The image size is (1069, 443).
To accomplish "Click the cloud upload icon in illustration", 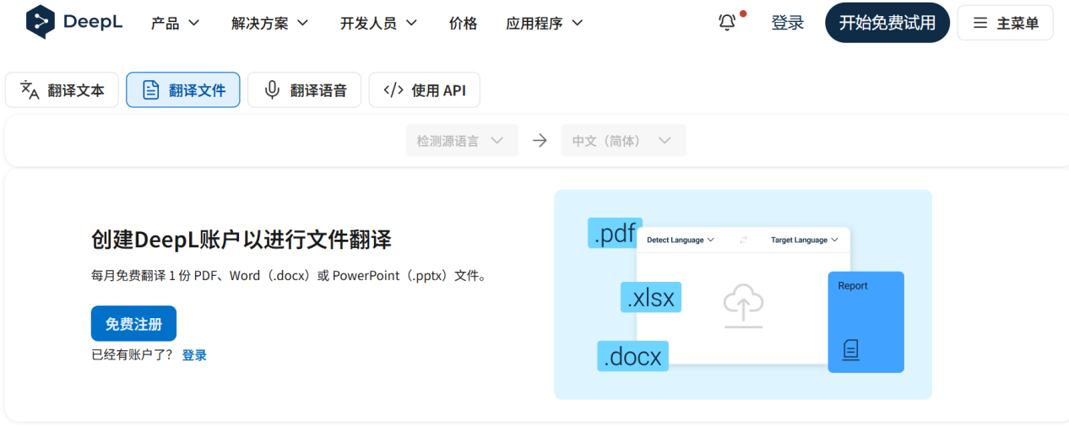I will coord(744,305).
